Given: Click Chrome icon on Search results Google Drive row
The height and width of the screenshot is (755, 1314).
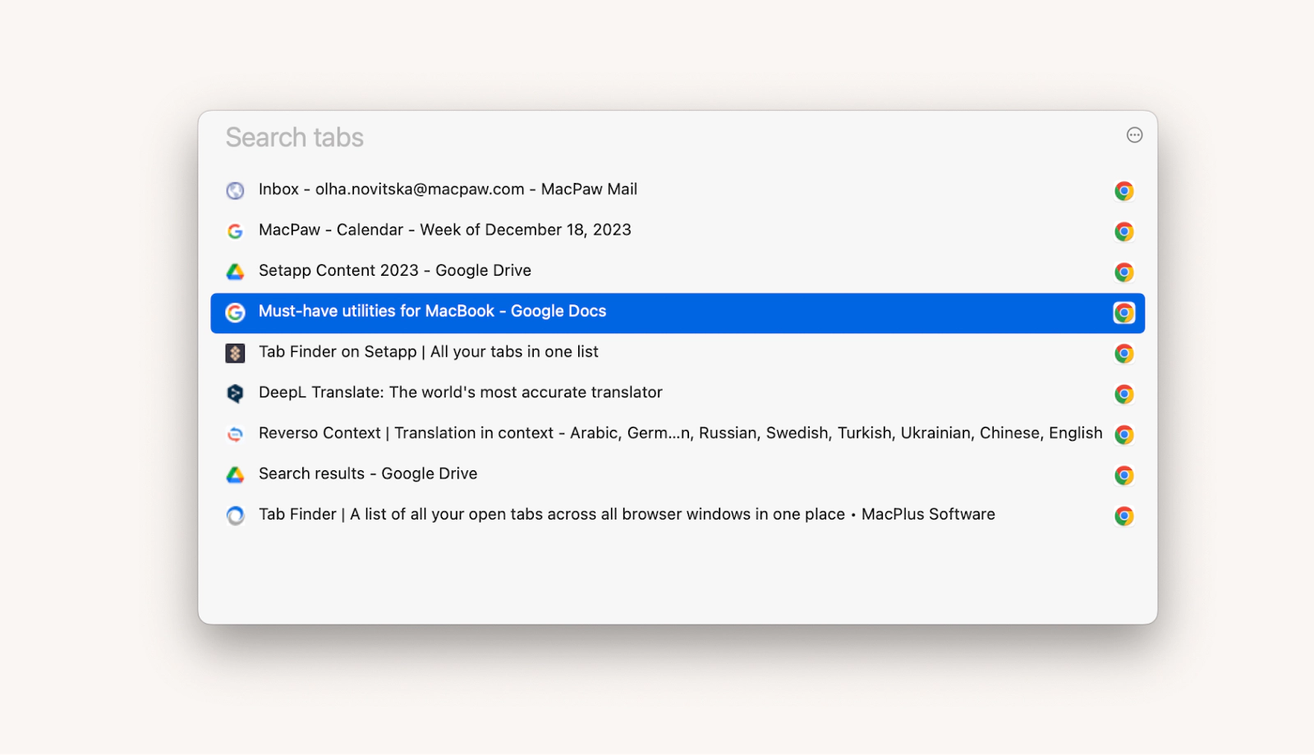Looking at the screenshot, I should tap(1124, 475).
